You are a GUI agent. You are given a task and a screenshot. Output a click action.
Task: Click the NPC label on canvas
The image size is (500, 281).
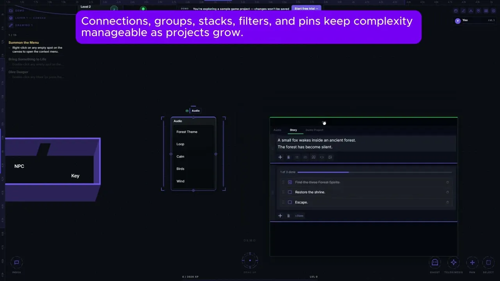click(x=19, y=166)
